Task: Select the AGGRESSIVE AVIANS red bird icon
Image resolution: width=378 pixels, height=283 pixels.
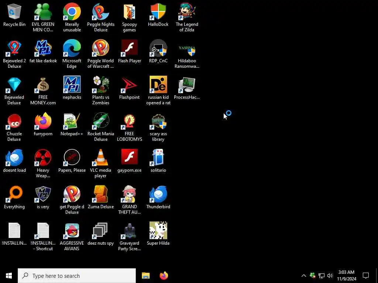Action: coord(72,231)
